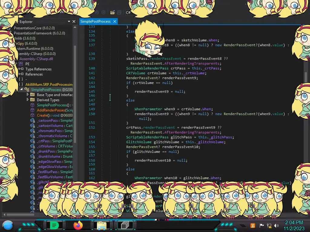This screenshot has height=232, width=310.
Task: Click the PE node icon
Action: click(21, 64)
